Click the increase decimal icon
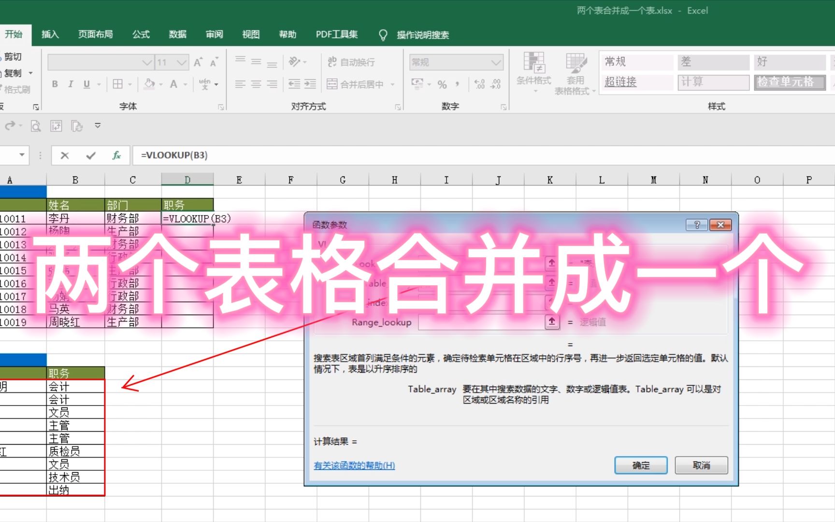835x522 pixels. (x=479, y=84)
